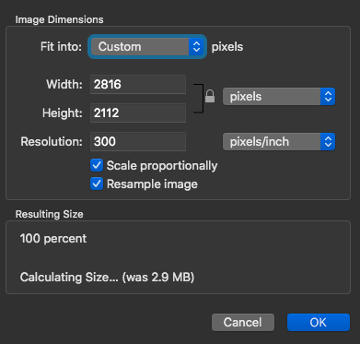The height and width of the screenshot is (344, 360).
Task: Click the 100 percent resulting size text
Action: 53,239
